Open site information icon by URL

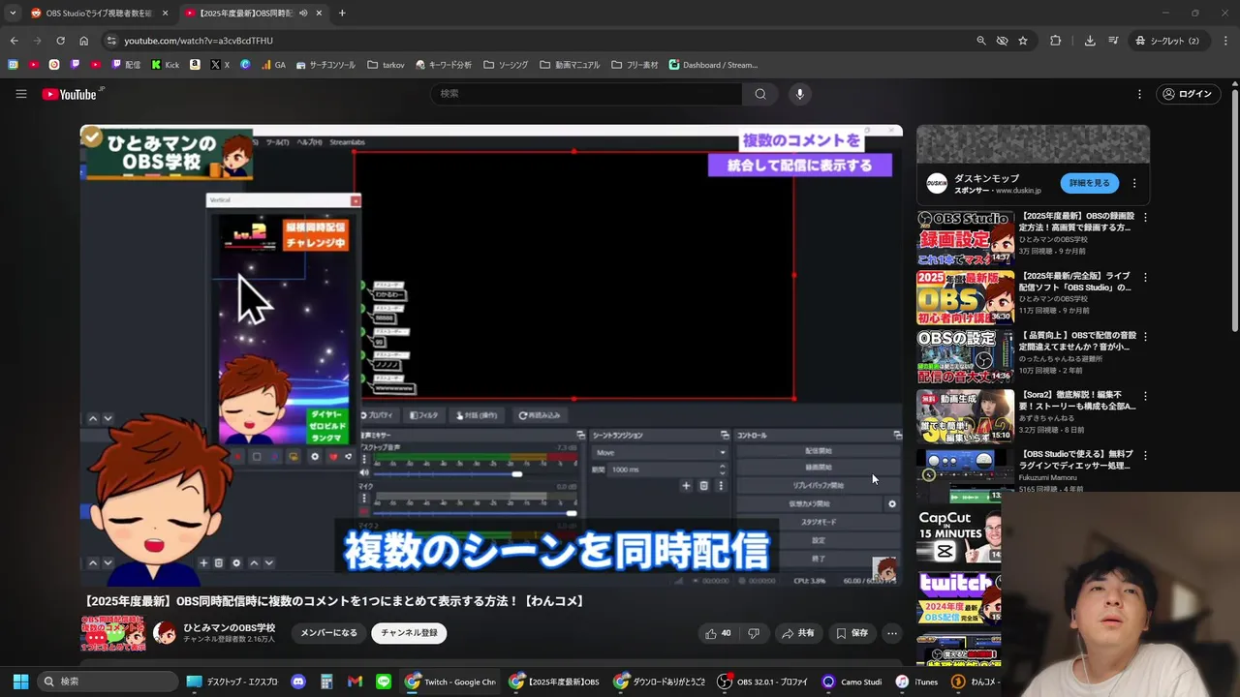coord(111,41)
